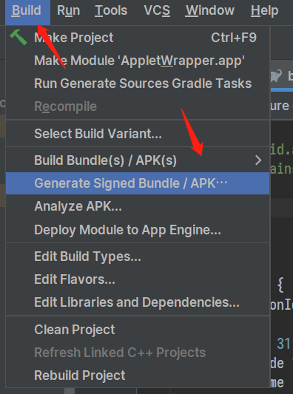
Task: Choose Rebuild Project
Action: pos(138,376)
